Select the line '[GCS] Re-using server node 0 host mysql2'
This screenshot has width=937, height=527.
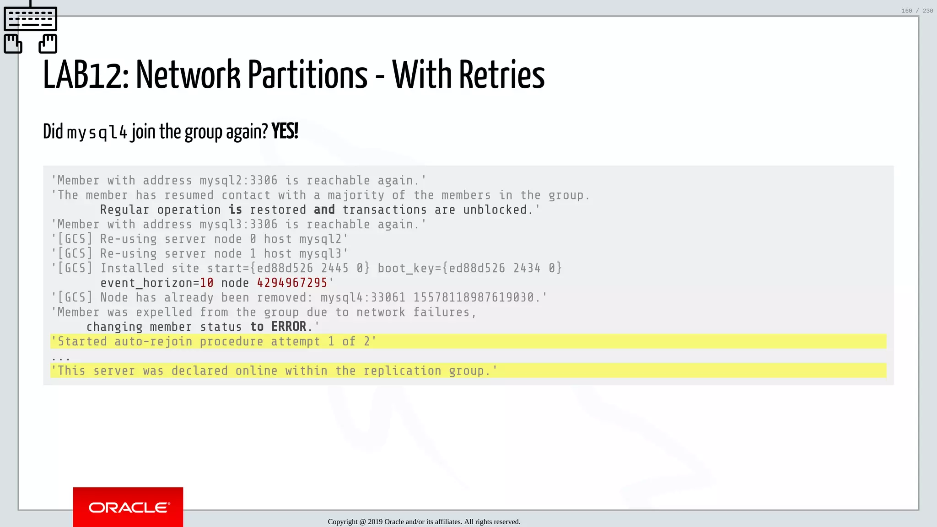[x=199, y=239]
